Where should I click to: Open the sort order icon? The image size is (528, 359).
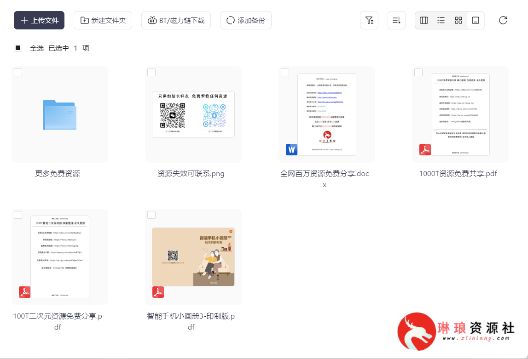[396, 20]
